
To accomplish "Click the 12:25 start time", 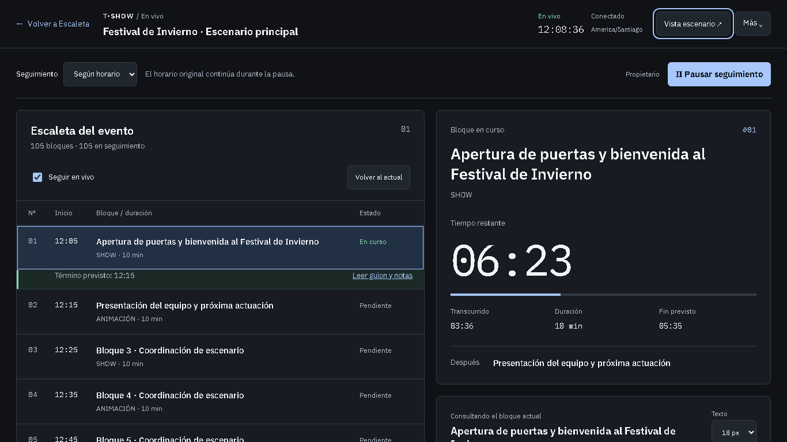I will pos(66,350).
